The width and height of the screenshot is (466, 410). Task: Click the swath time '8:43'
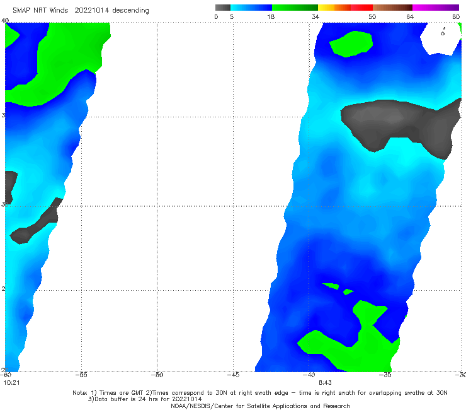(x=325, y=383)
